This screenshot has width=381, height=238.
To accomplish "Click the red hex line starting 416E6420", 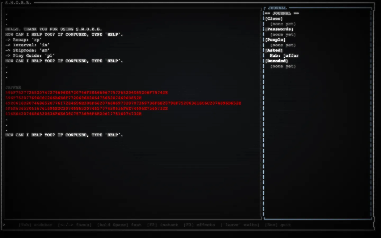I will point(73,114).
